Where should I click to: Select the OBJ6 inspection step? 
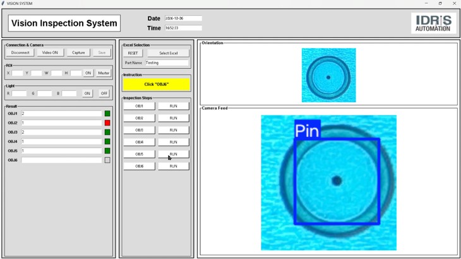tap(139, 166)
